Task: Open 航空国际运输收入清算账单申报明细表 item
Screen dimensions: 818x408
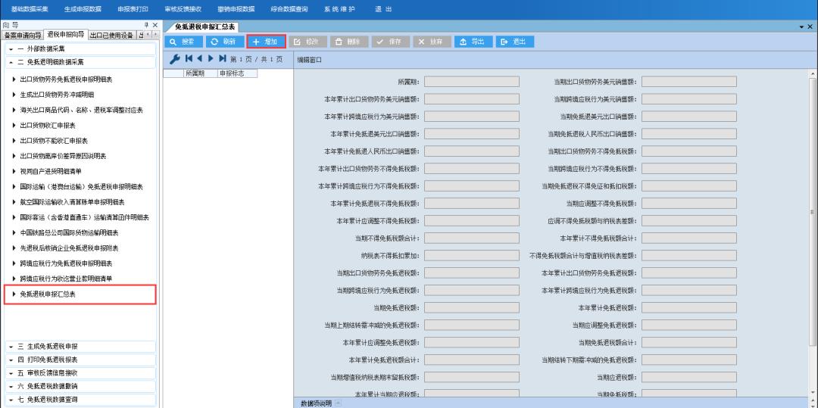Action: click(x=73, y=202)
